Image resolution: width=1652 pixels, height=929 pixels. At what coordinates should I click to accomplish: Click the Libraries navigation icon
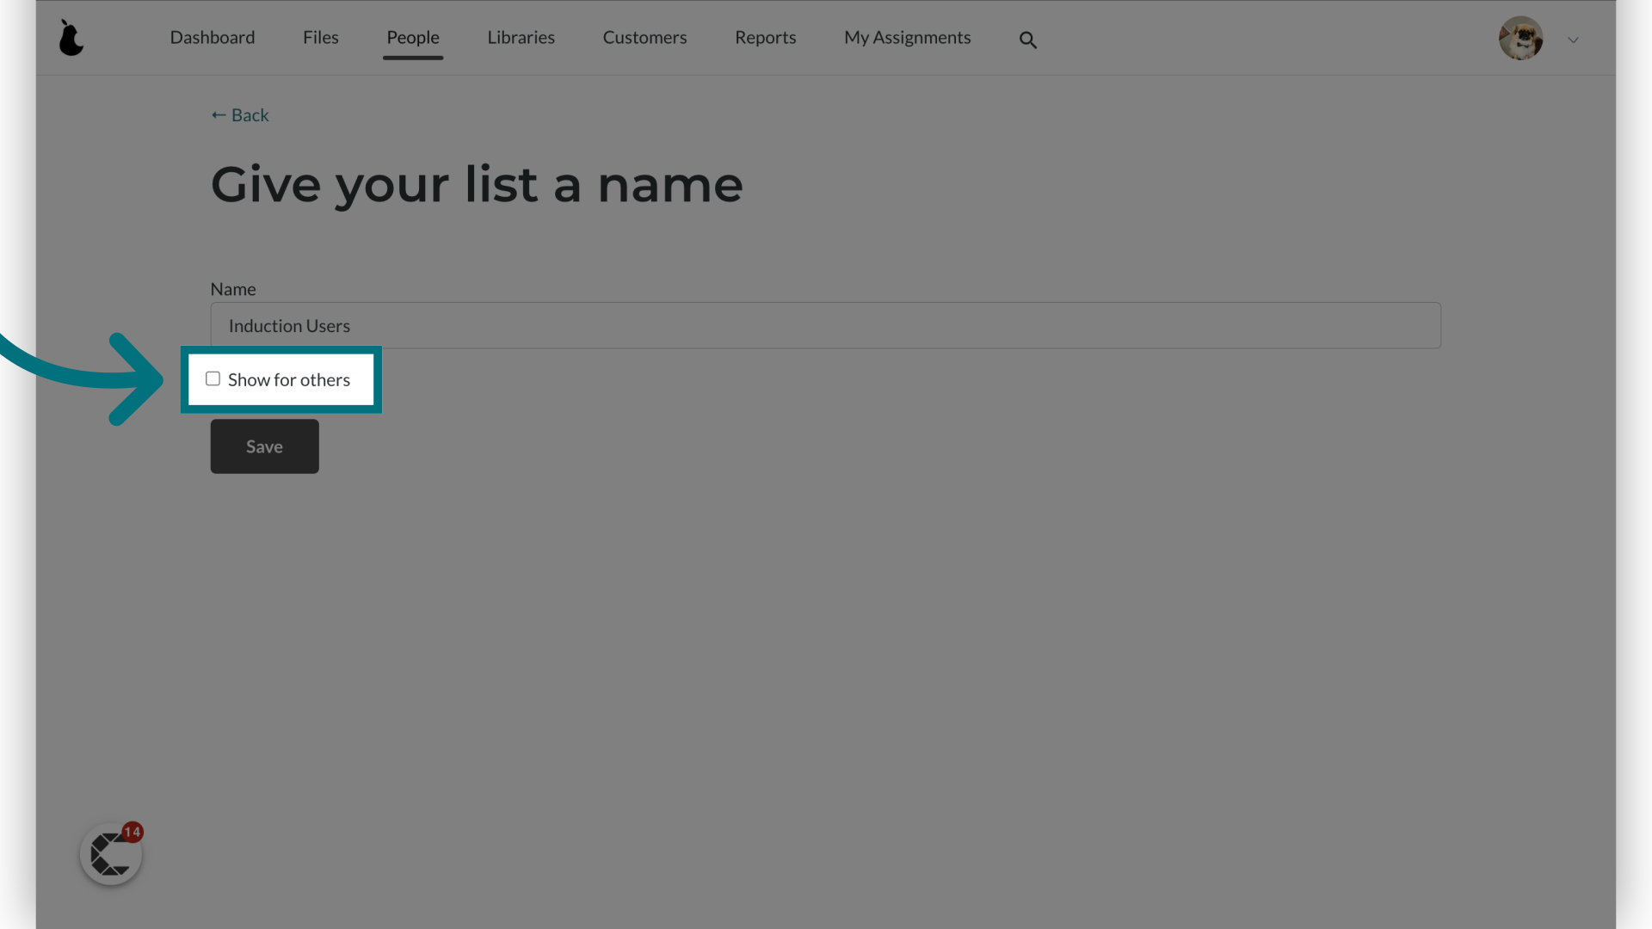(x=521, y=38)
